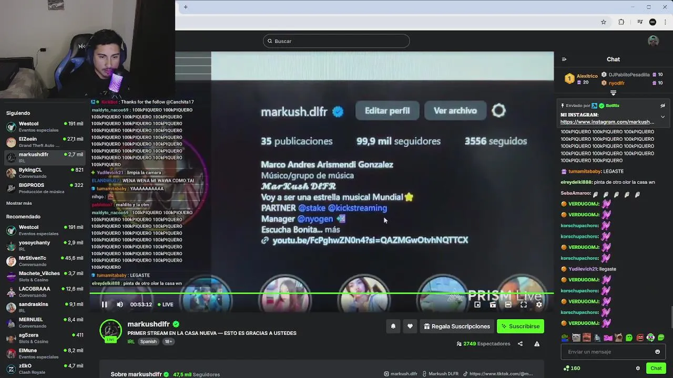
Task: Open browser extensions puzzle icon
Action: click(621, 22)
